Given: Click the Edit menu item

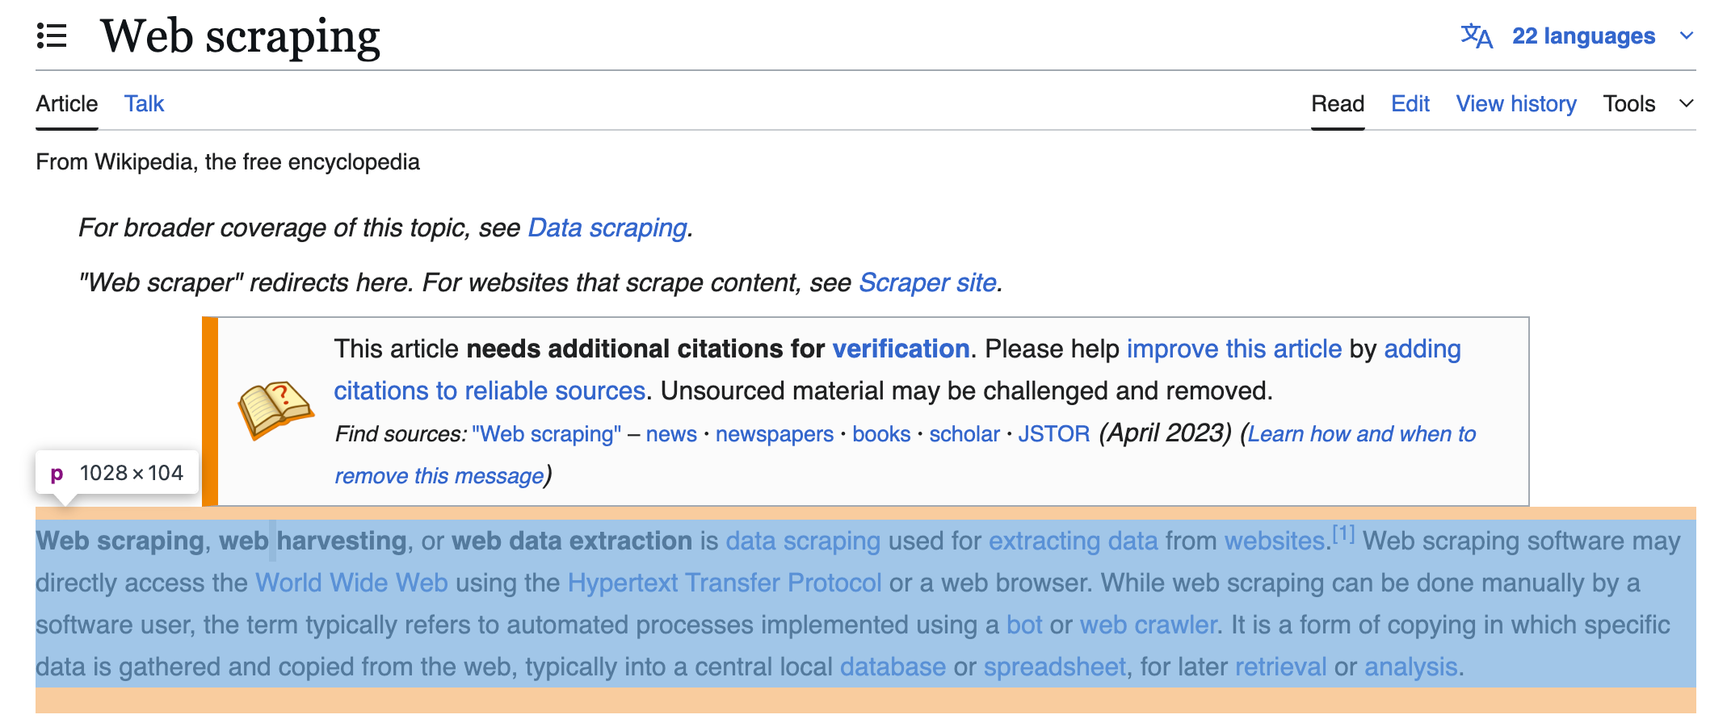Looking at the screenshot, I should 1409,103.
